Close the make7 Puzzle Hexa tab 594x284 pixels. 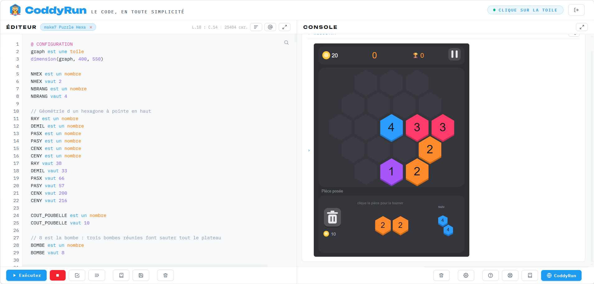(x=91, y=27)
